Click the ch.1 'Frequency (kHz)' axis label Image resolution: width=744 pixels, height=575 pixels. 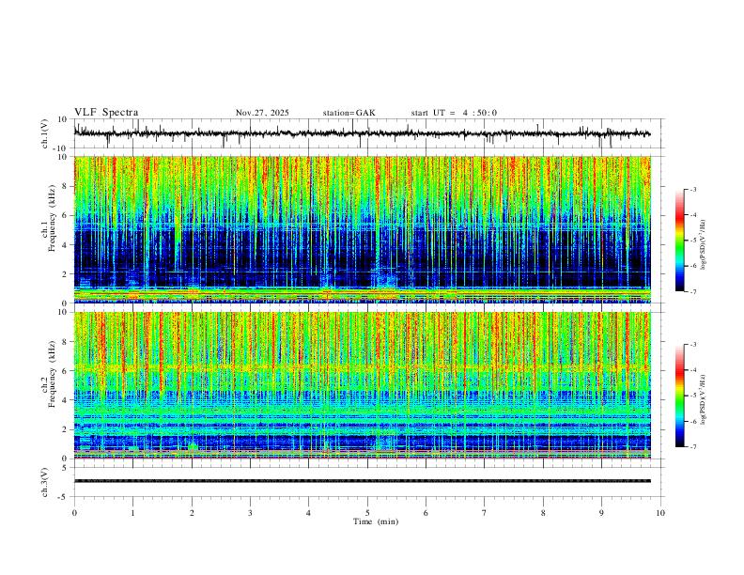pos(51,219)
